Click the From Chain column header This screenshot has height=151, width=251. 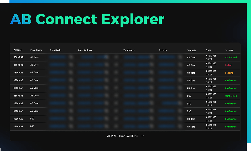click(36, 50)
